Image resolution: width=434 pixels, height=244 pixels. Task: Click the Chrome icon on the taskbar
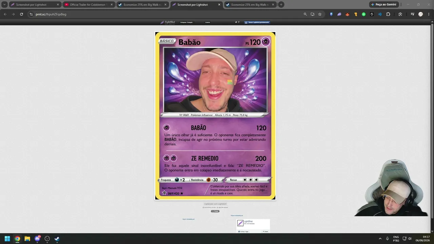pyautogui.click(x=17, y=239)
